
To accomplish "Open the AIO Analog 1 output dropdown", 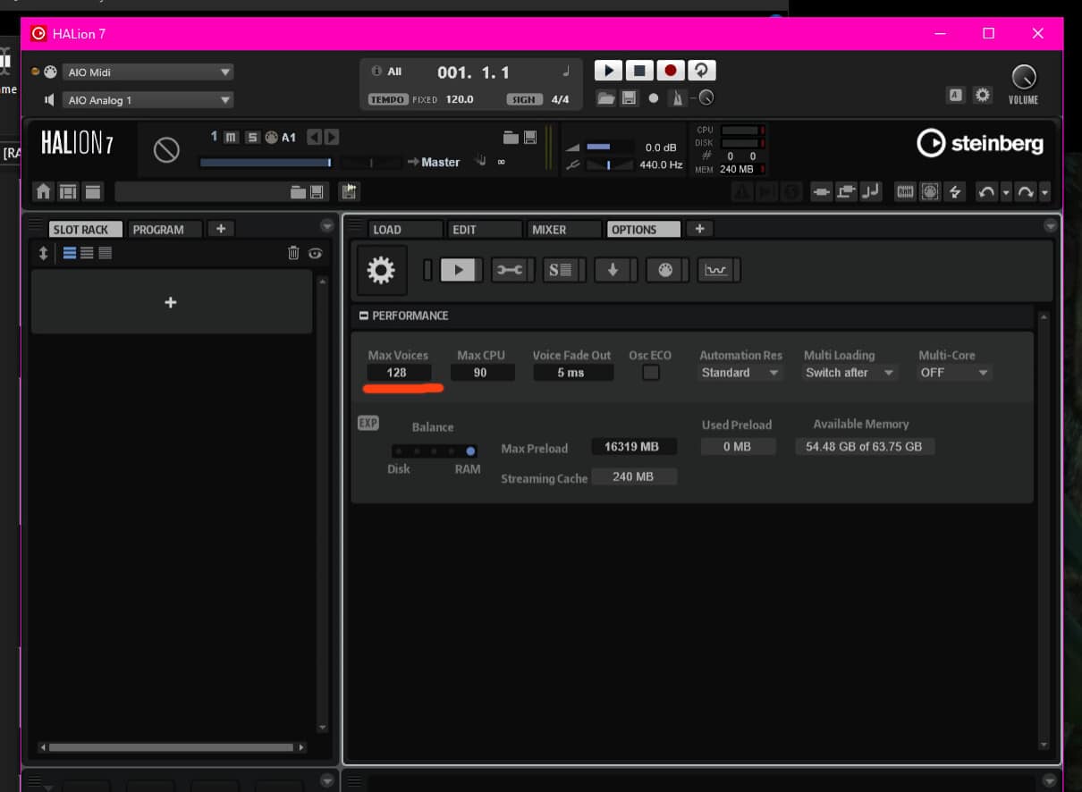I will tap(148, 100).
